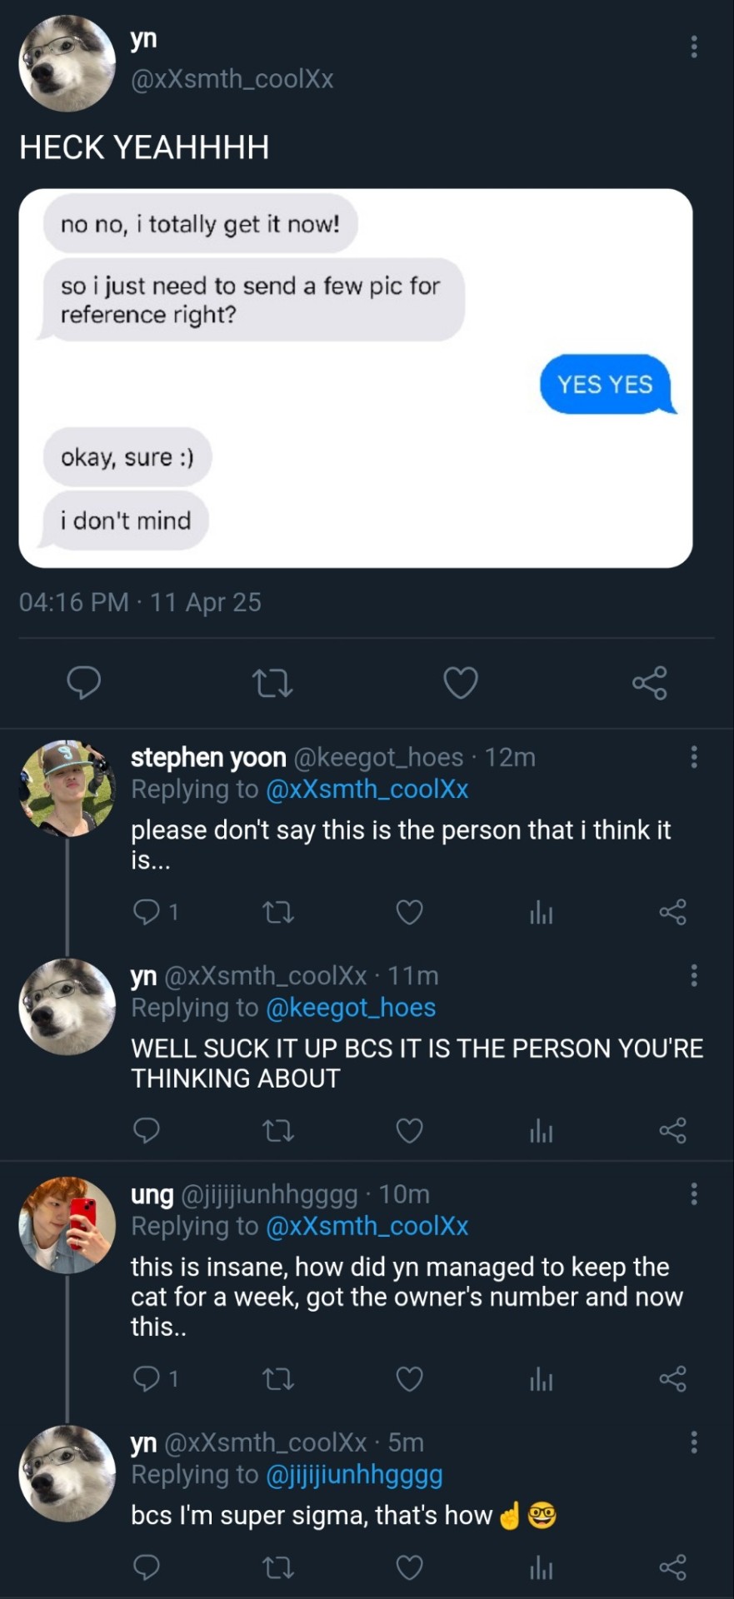The image size is (734, 1599).
Task: Open options menu on ung's reply
Action: coord(694,1194)
